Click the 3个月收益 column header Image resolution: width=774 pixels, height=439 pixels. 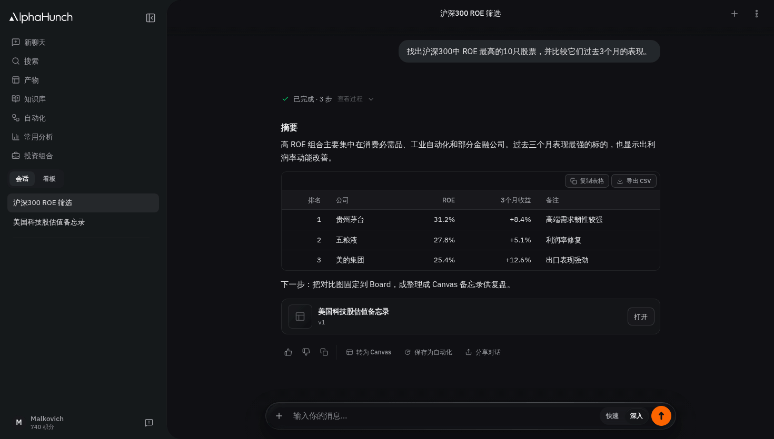coord(515,200)
